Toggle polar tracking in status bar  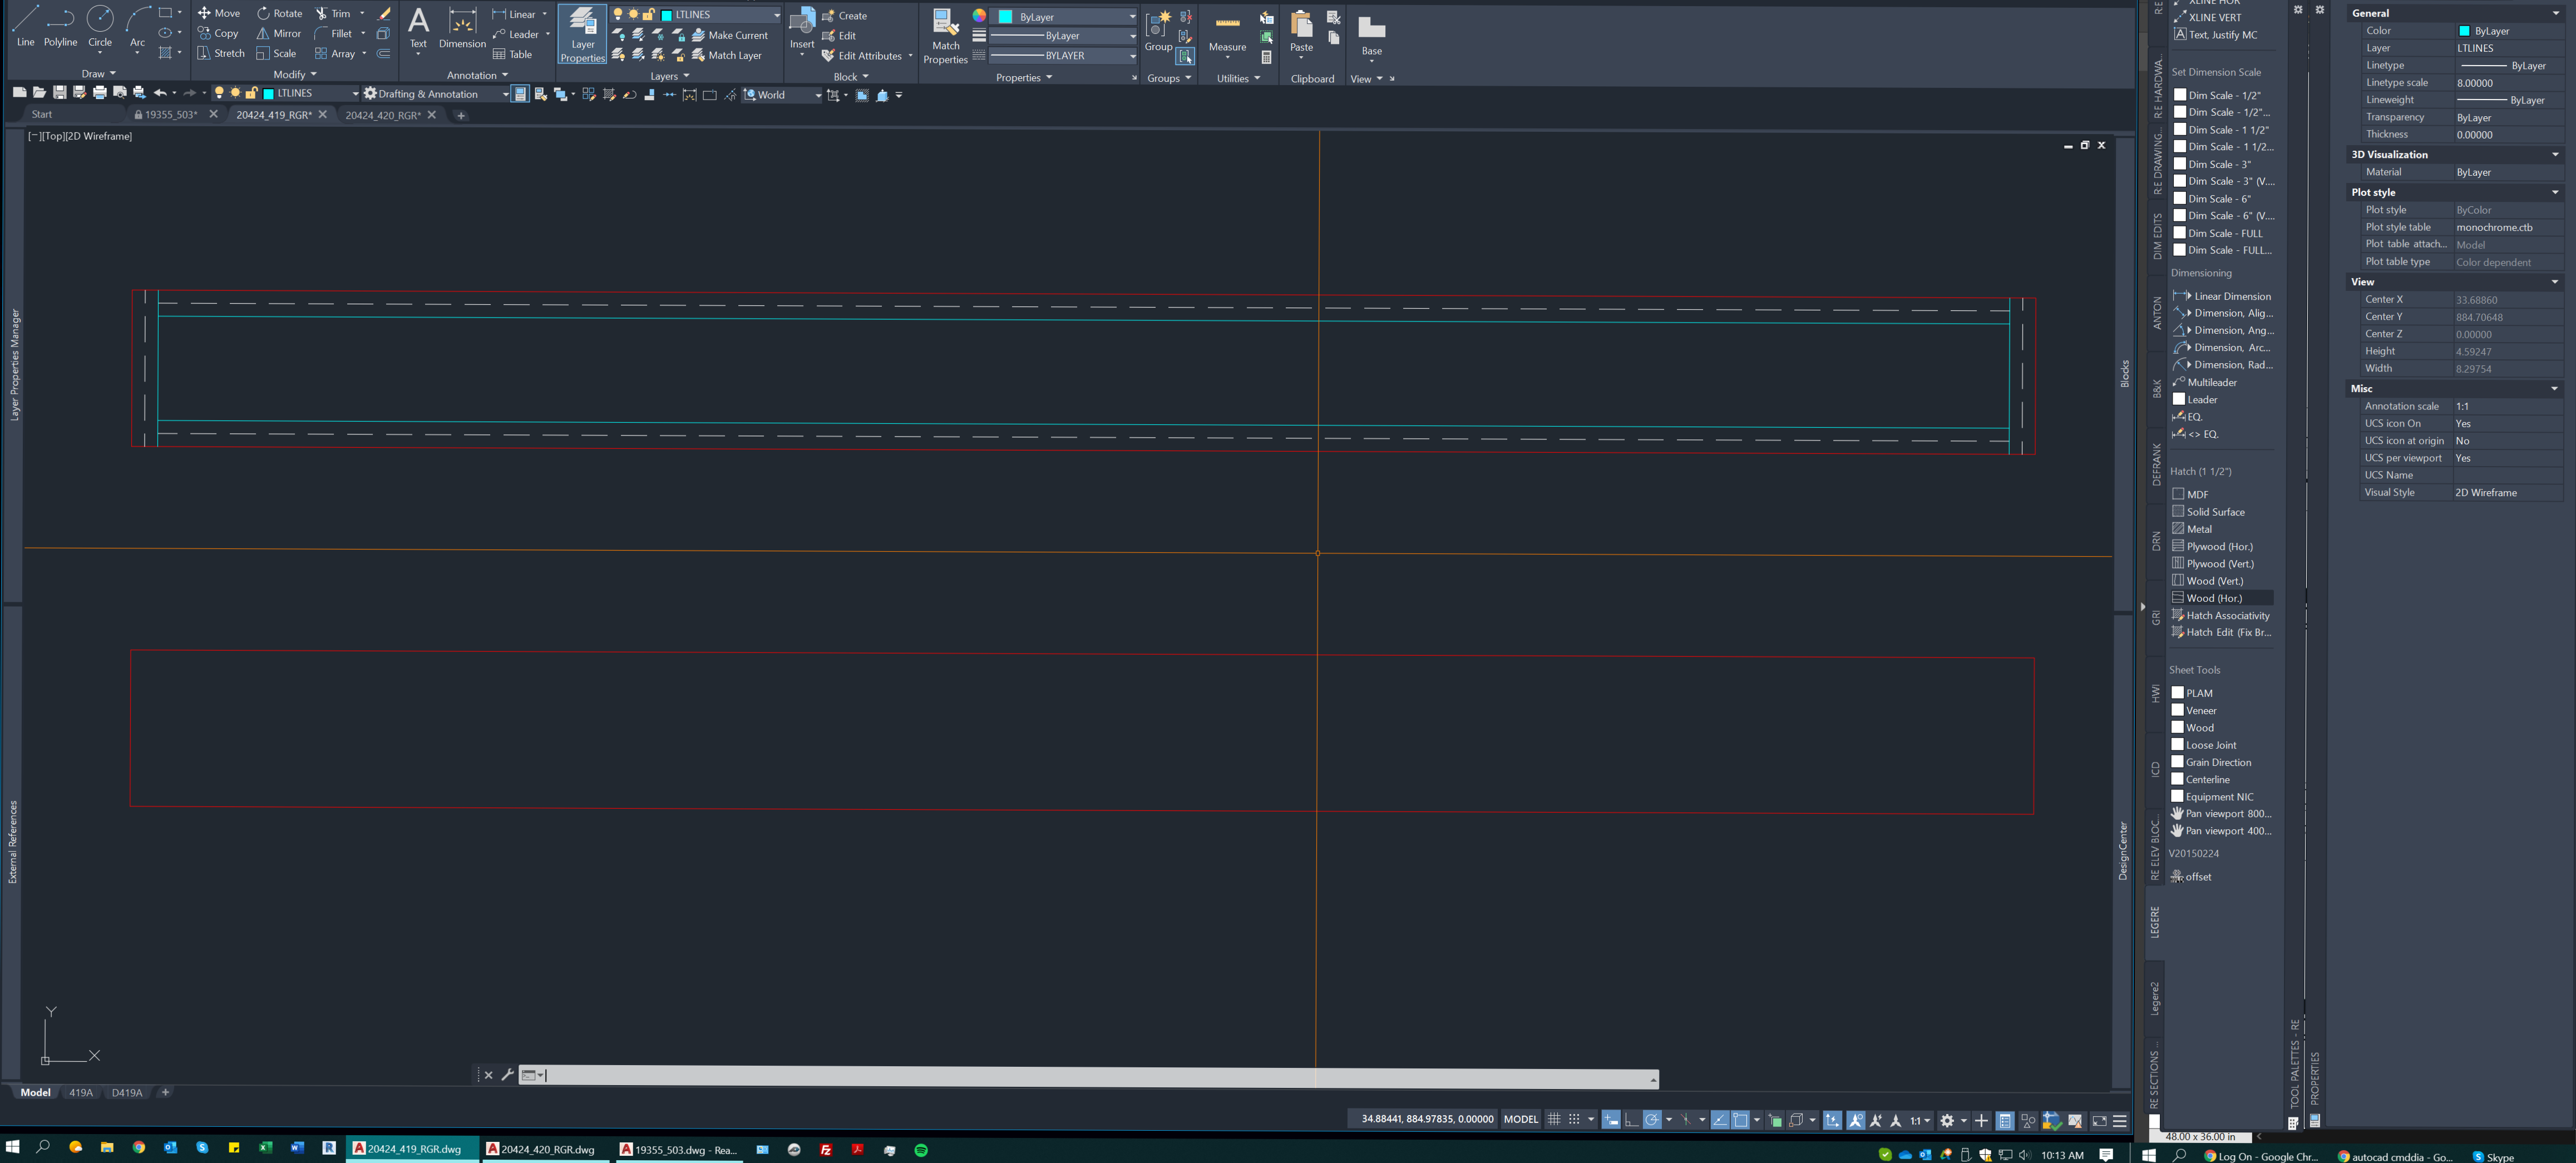coord(1652,1120)
